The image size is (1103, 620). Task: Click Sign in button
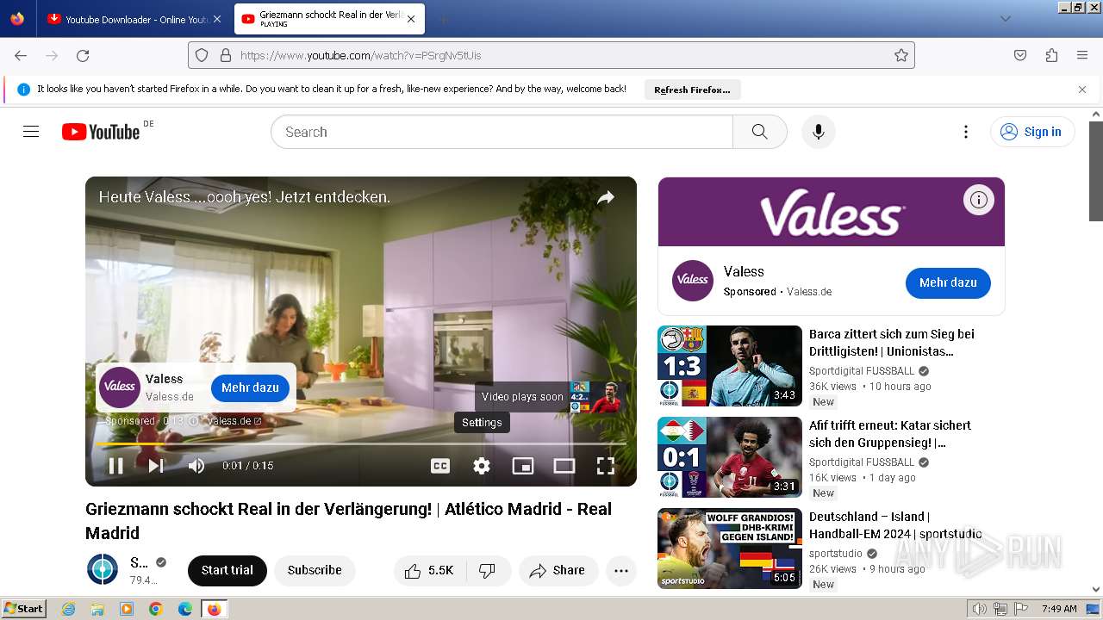tap(1032, 132)
